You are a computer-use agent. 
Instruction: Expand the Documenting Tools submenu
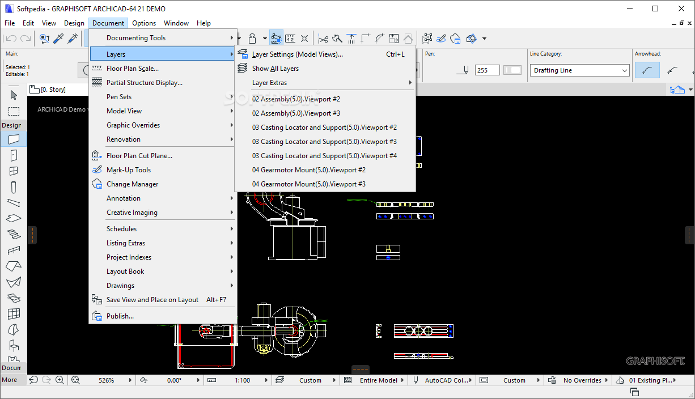163,38
